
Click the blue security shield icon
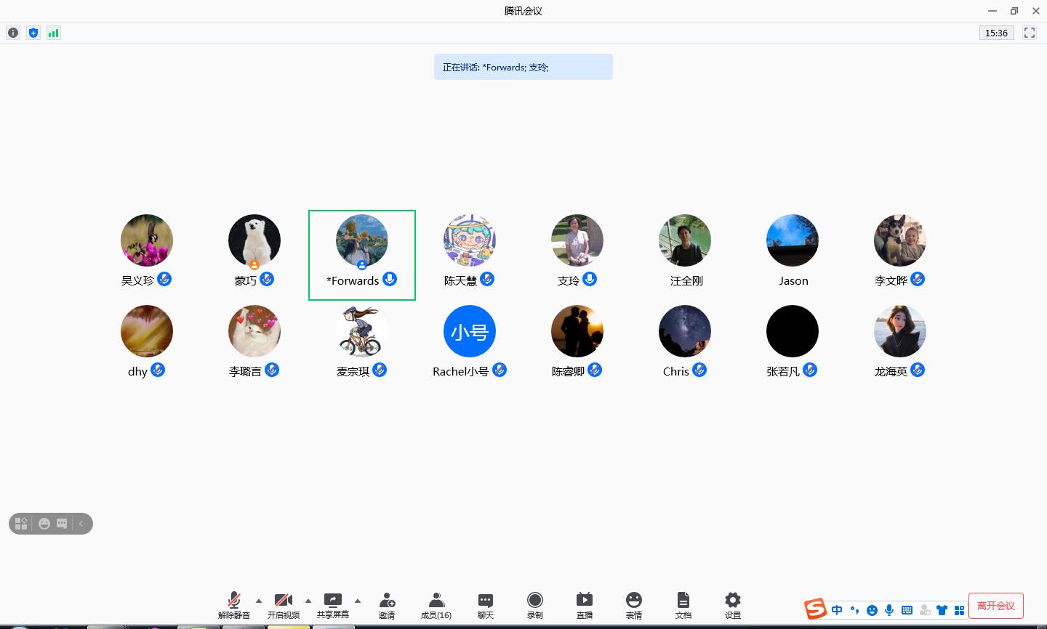point(33,33)
